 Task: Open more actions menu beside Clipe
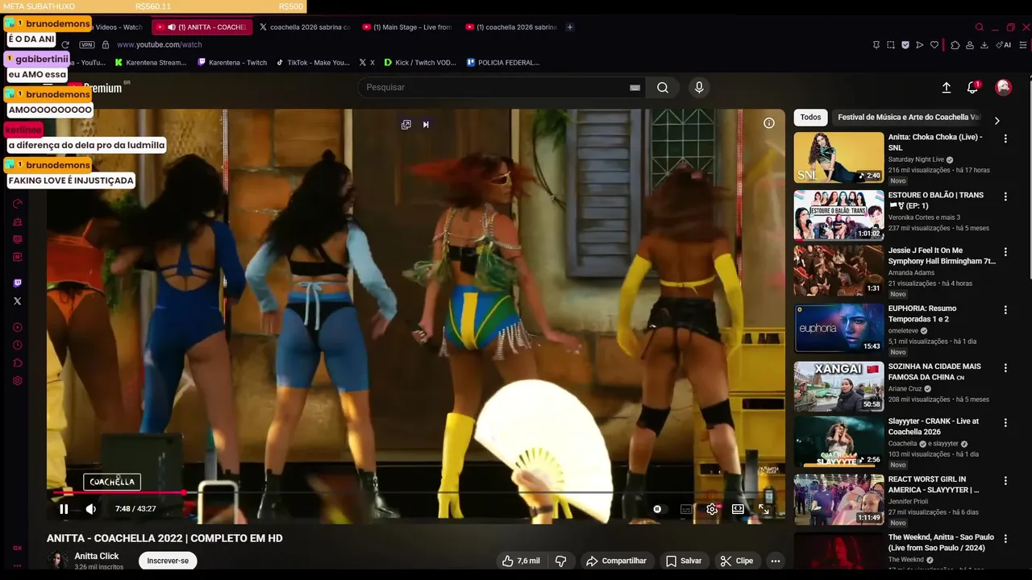click(x=776, y=561)
